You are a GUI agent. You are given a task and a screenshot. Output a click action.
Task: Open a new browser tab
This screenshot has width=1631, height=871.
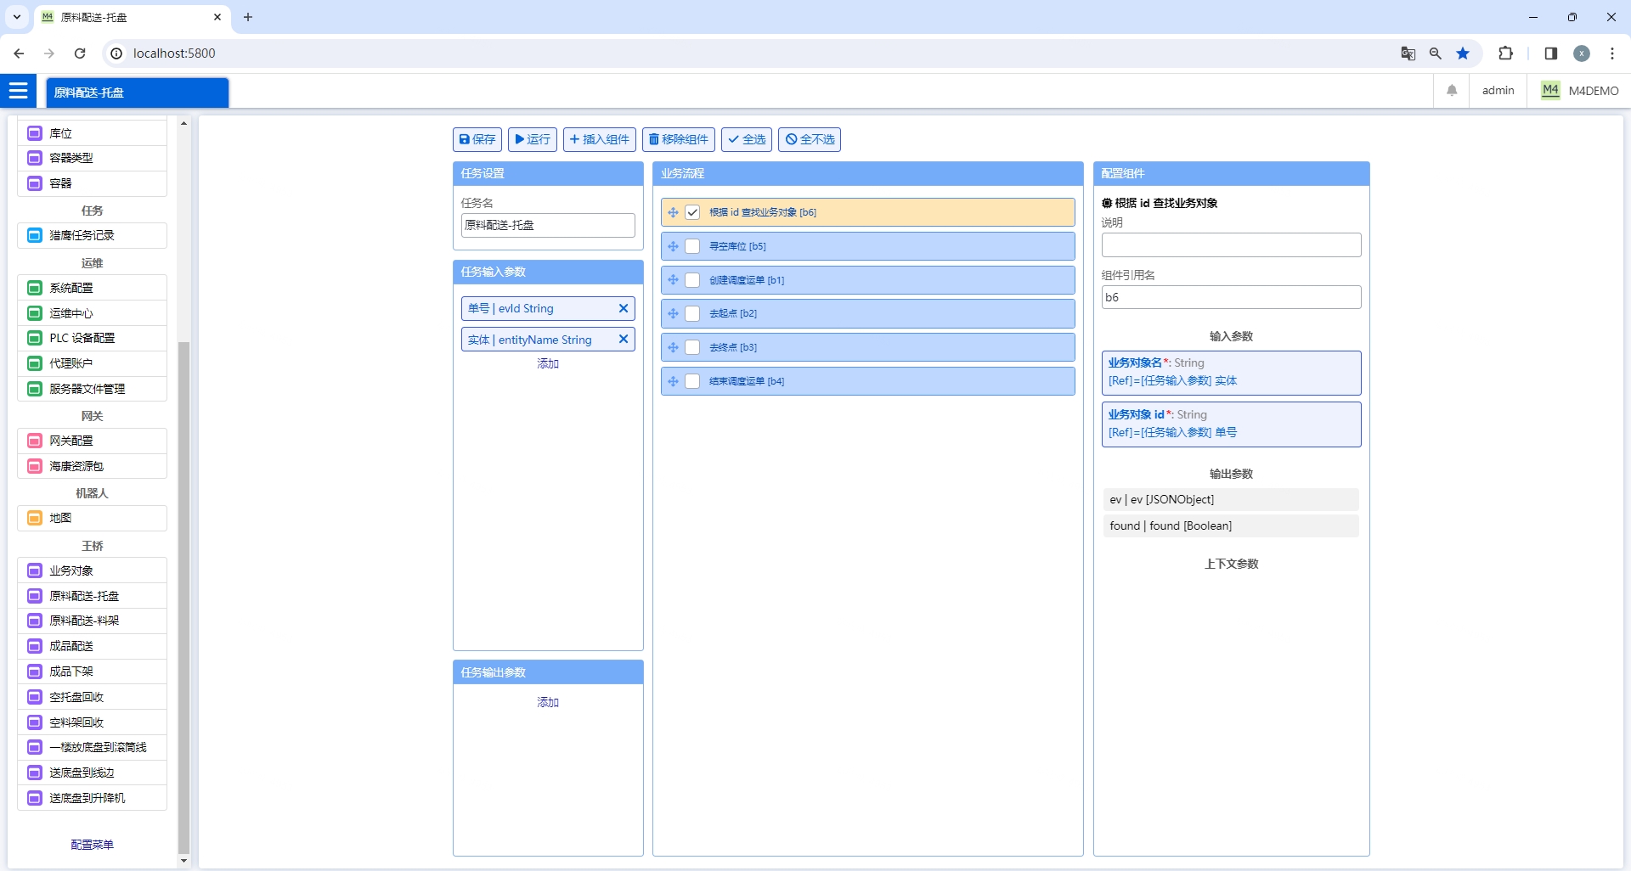pyautogui.click(x=248, y=17)
